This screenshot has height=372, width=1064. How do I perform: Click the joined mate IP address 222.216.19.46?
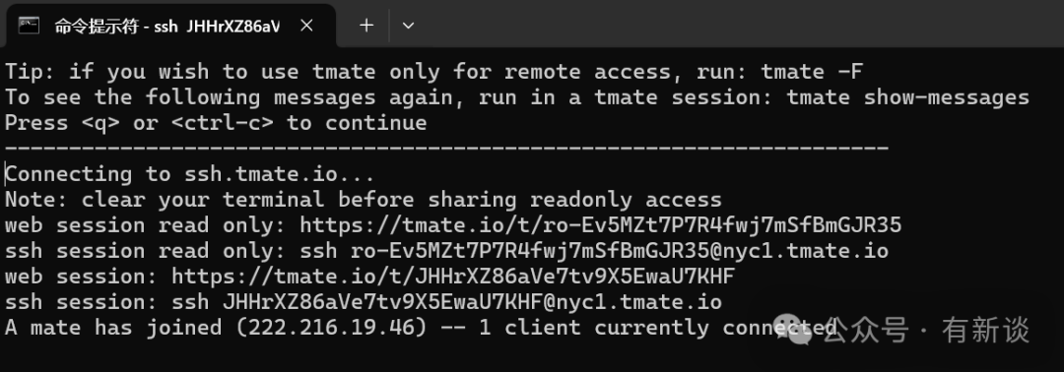point(326,328)
